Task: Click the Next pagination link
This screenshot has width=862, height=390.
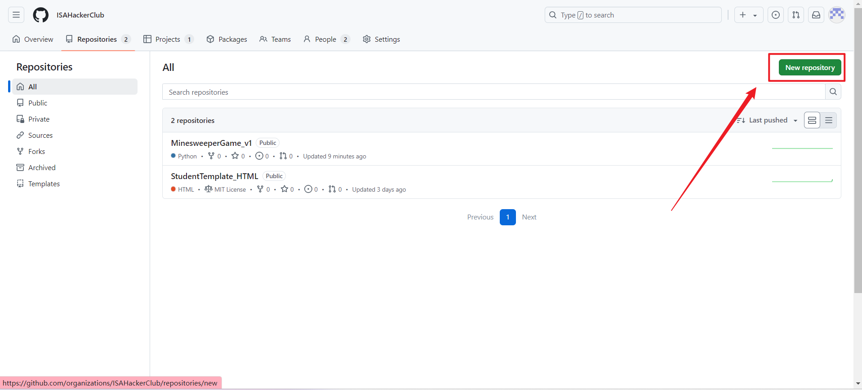Action: click(x=529, y=217)
